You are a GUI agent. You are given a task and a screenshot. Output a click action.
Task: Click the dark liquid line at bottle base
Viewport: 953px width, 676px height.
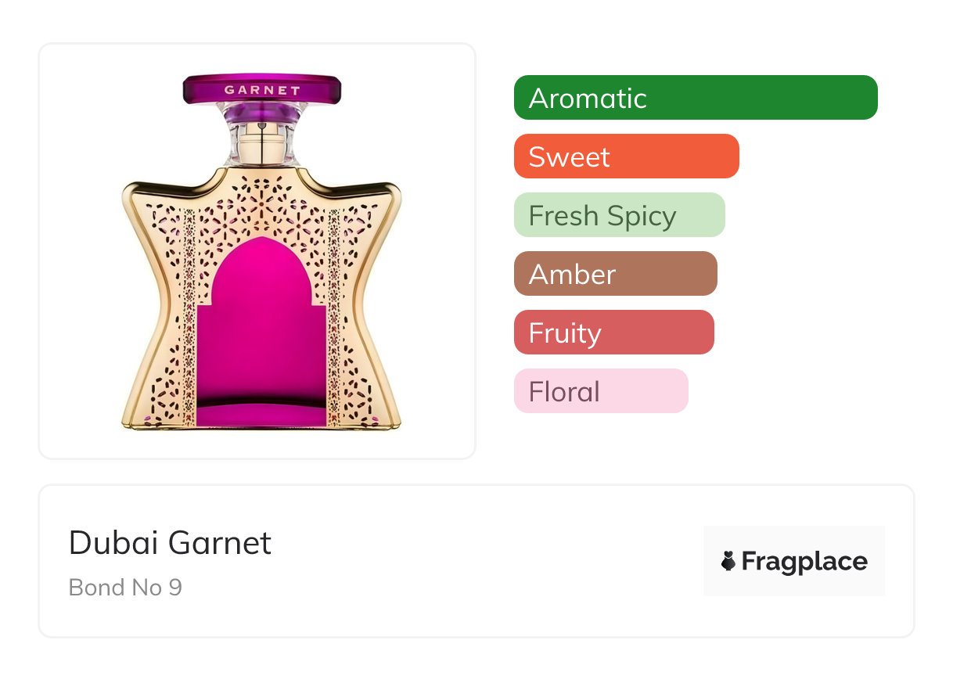[x=262, y=402]
